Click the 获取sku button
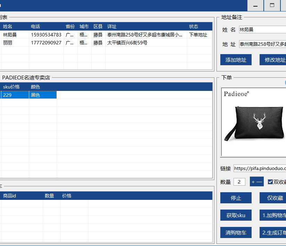 (x=236, y=215)
